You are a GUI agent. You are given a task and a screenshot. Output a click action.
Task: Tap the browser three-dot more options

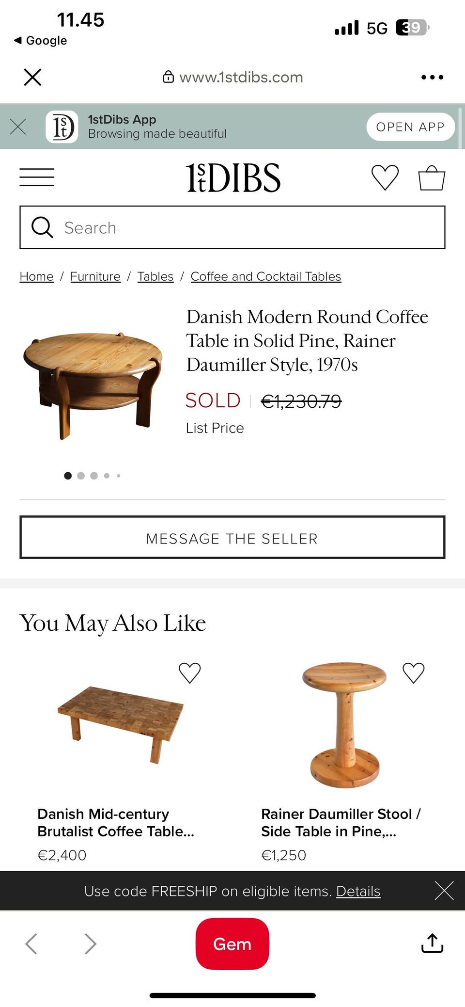(432, 77)
